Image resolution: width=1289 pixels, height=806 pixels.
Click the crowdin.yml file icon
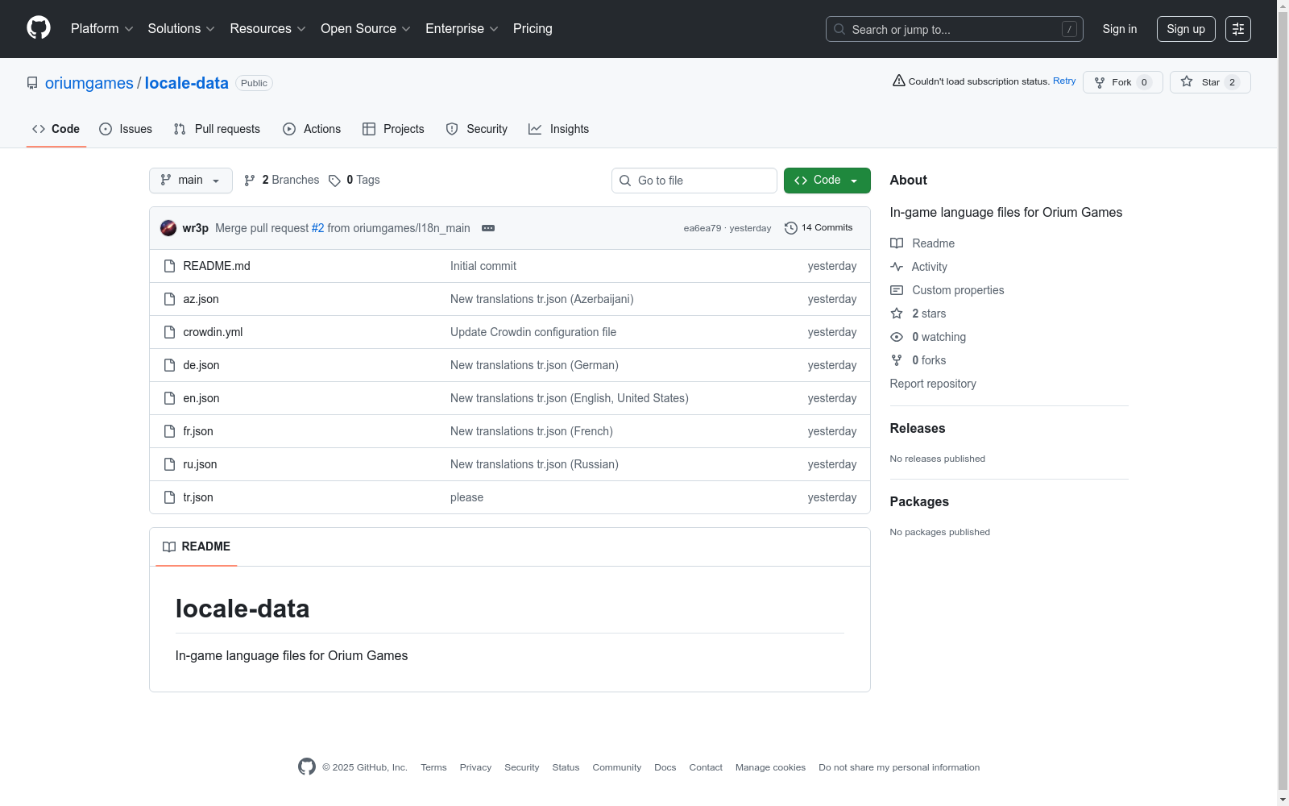(169, 332)
